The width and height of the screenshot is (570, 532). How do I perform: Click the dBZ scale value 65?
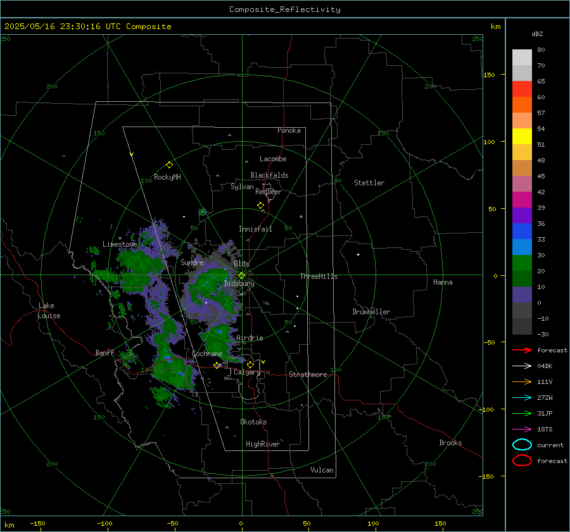541,82
